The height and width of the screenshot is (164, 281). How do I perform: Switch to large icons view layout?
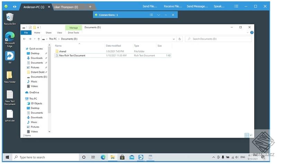click(251, 135)
